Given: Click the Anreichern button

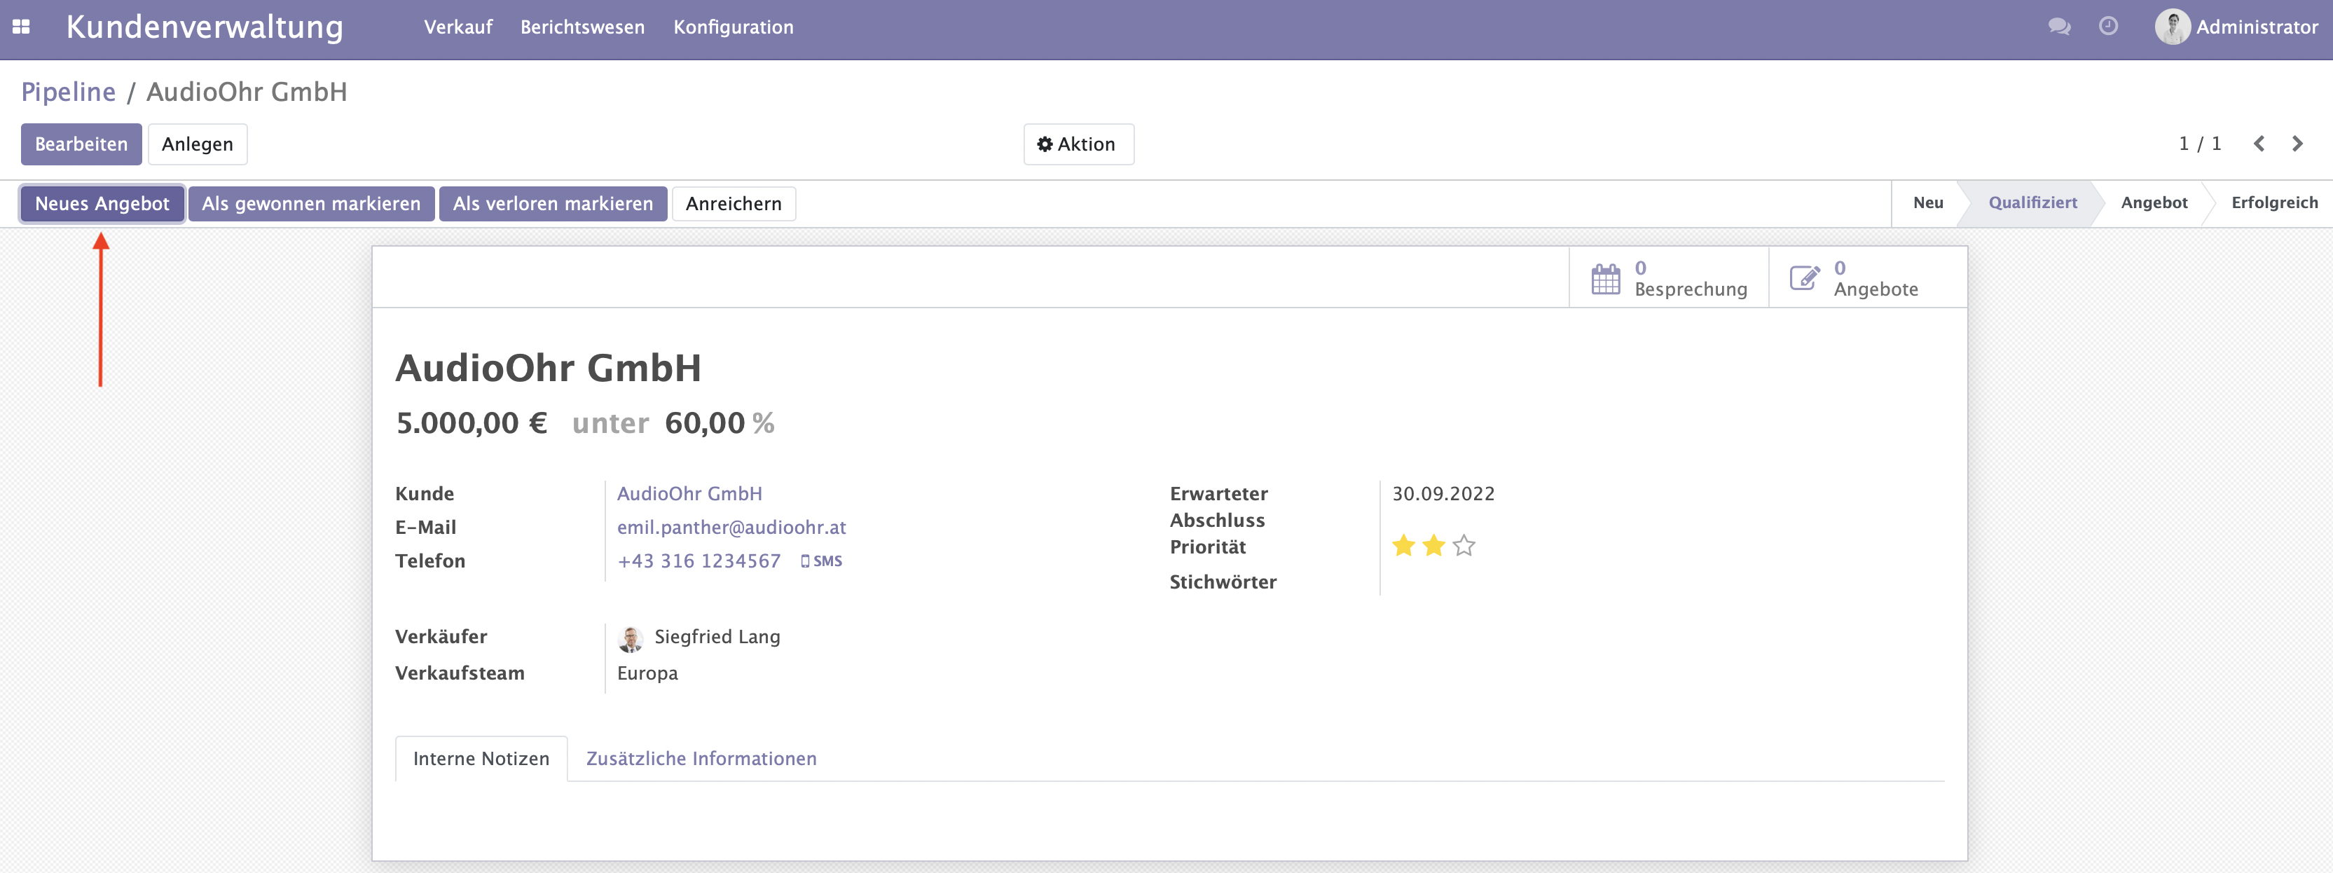Looking at the screenshot, I should [x=734, y=204].
